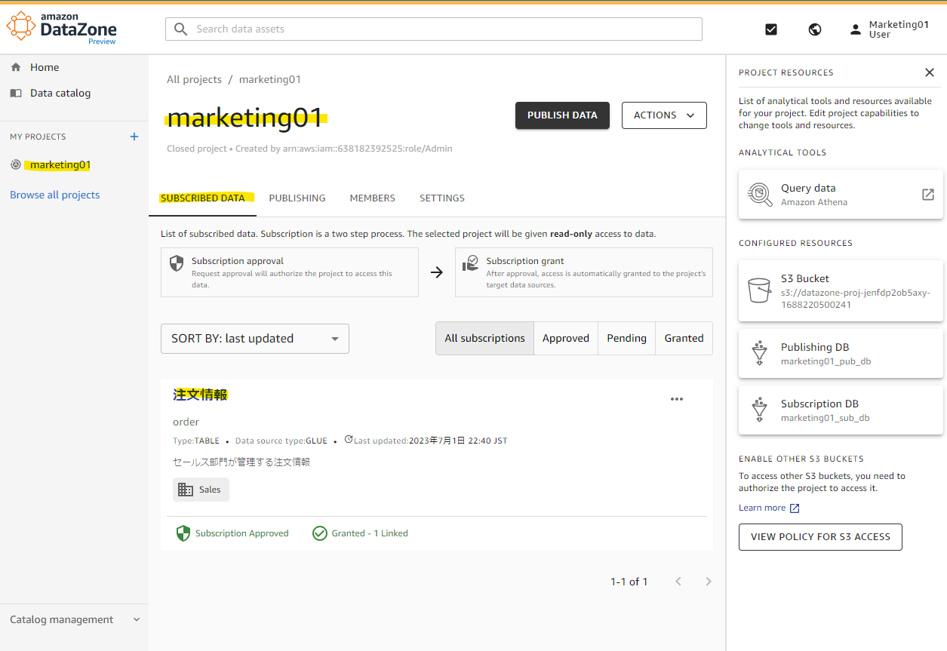Screen dimensions: 947x651
Task: Filter subscriptions by Pending
Action: tap(627, 338)
